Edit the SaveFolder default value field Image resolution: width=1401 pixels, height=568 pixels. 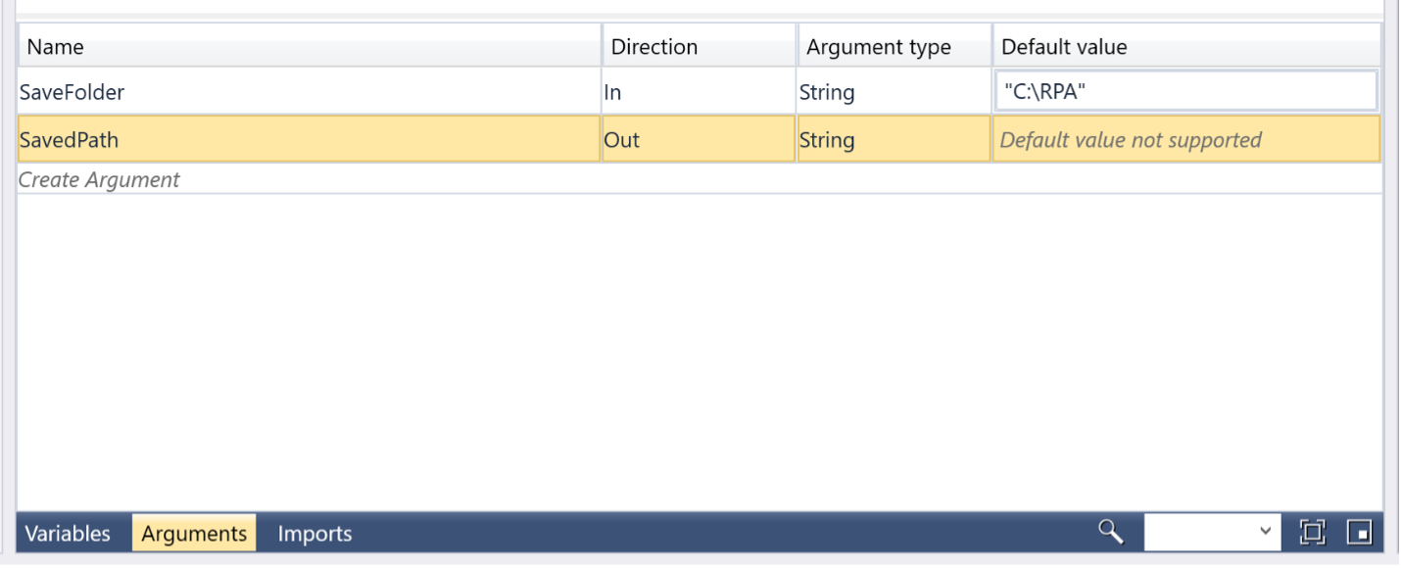point(1185,92)
